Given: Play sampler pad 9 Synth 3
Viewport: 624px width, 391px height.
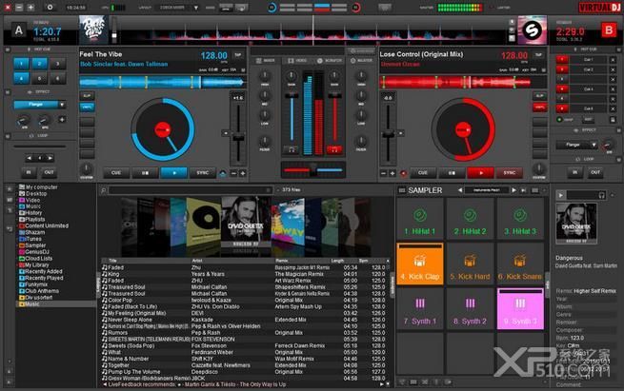Looking at the screenshot, I should tap(520, 309).
